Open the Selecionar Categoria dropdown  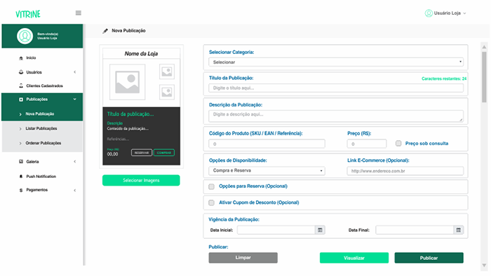tap(336, 62)
